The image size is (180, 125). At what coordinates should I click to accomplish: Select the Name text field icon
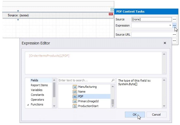click(x=75, y=92)
